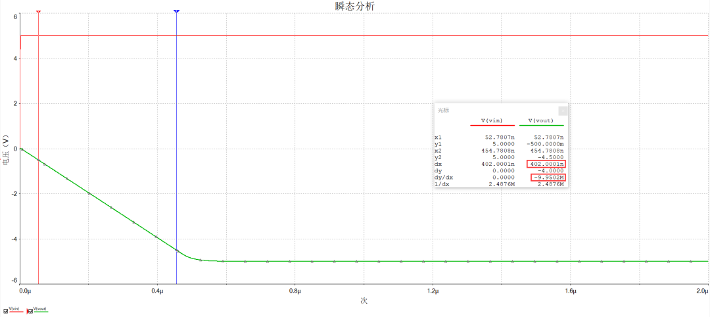
Task: Click the dx row label in cursor panel
Action: (x=438, y=164)
